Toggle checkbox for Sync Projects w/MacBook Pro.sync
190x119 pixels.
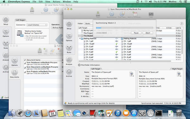click(x=25, y=72)
